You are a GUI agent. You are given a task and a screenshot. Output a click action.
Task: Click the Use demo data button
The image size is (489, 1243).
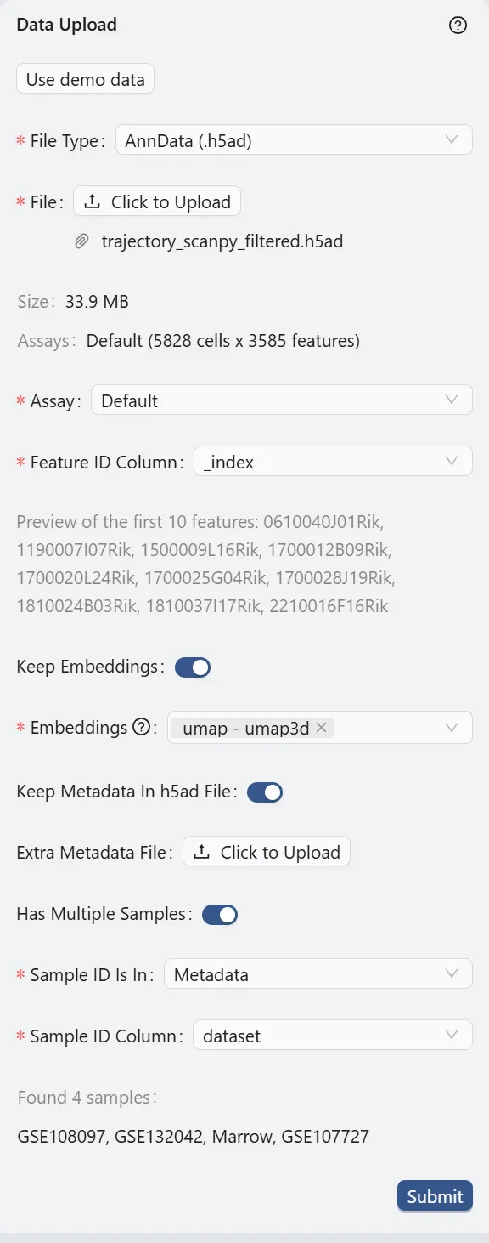pos(85,78)
